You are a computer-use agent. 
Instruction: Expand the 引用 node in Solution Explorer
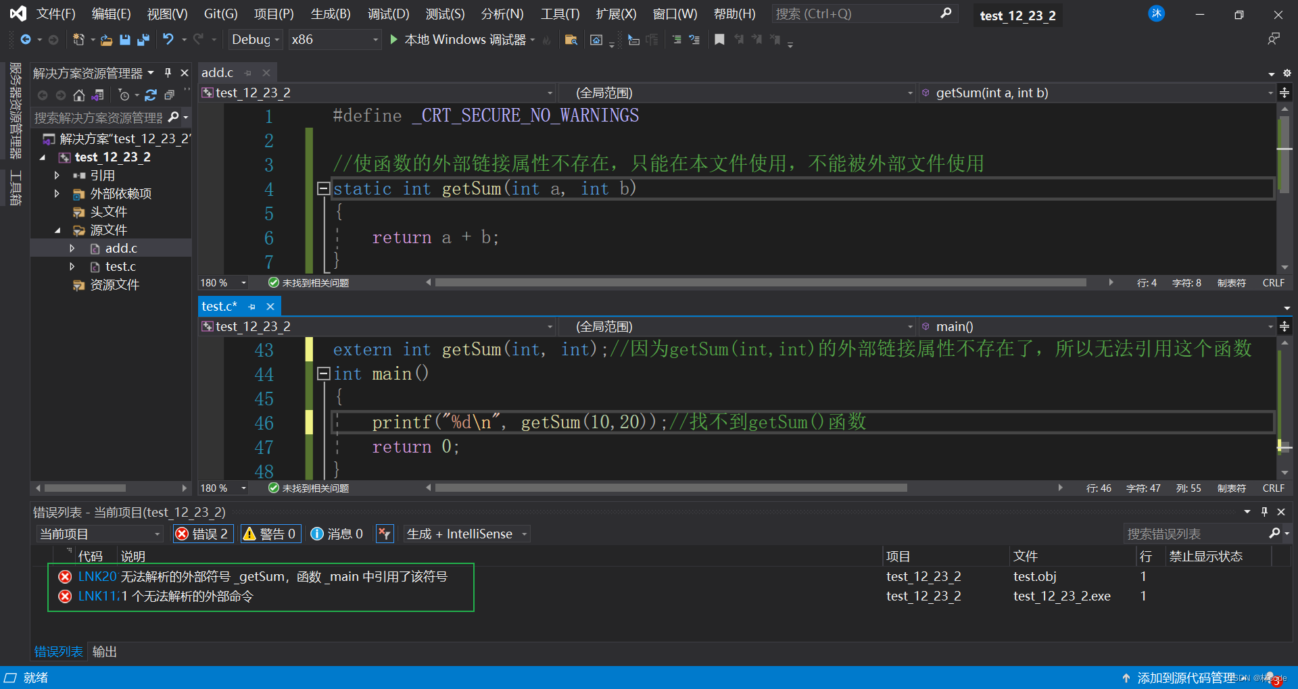(x=57, y=176)
